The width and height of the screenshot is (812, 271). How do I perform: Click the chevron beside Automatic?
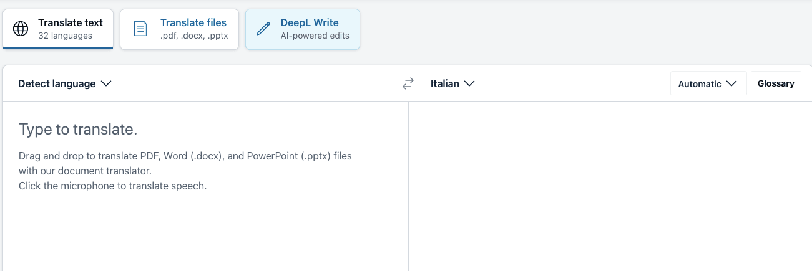point(731,83)
